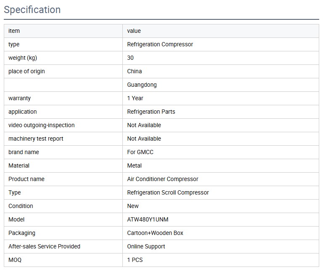
Task: Select the '1 Year' warranty value
Action: pyautogui.click(x=135, y=98)
